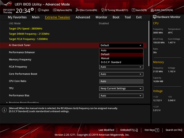Click the settings gear next to the clock

tap(32, 9)
